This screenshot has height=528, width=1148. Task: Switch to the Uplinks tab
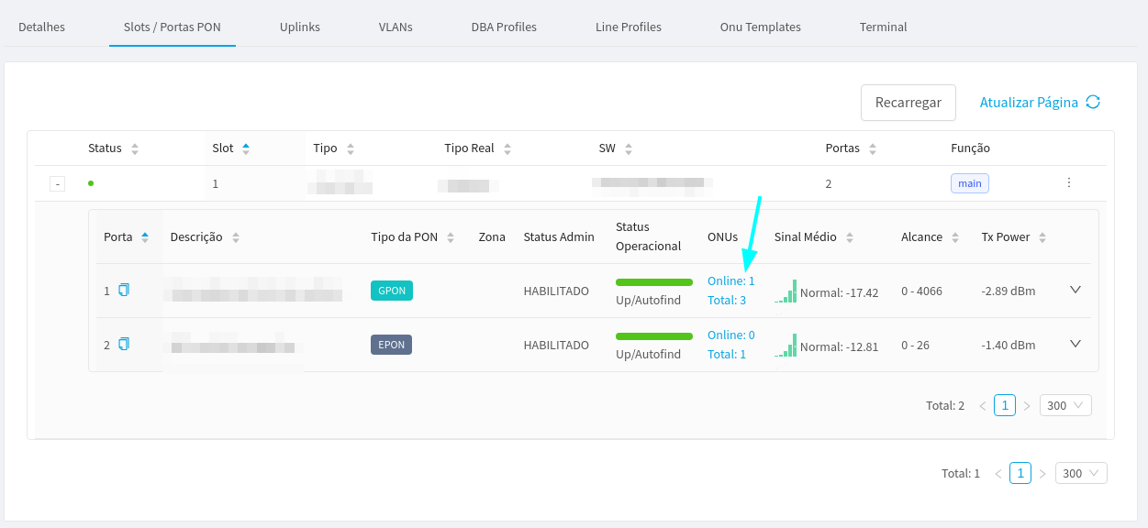click(300, 27)
